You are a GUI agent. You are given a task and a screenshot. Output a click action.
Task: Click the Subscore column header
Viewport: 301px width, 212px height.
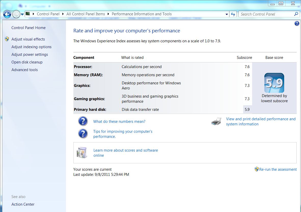click(x=244, y=58)
